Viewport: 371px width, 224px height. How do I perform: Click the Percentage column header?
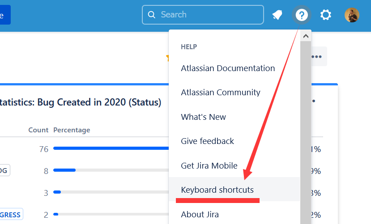(72, 130)
